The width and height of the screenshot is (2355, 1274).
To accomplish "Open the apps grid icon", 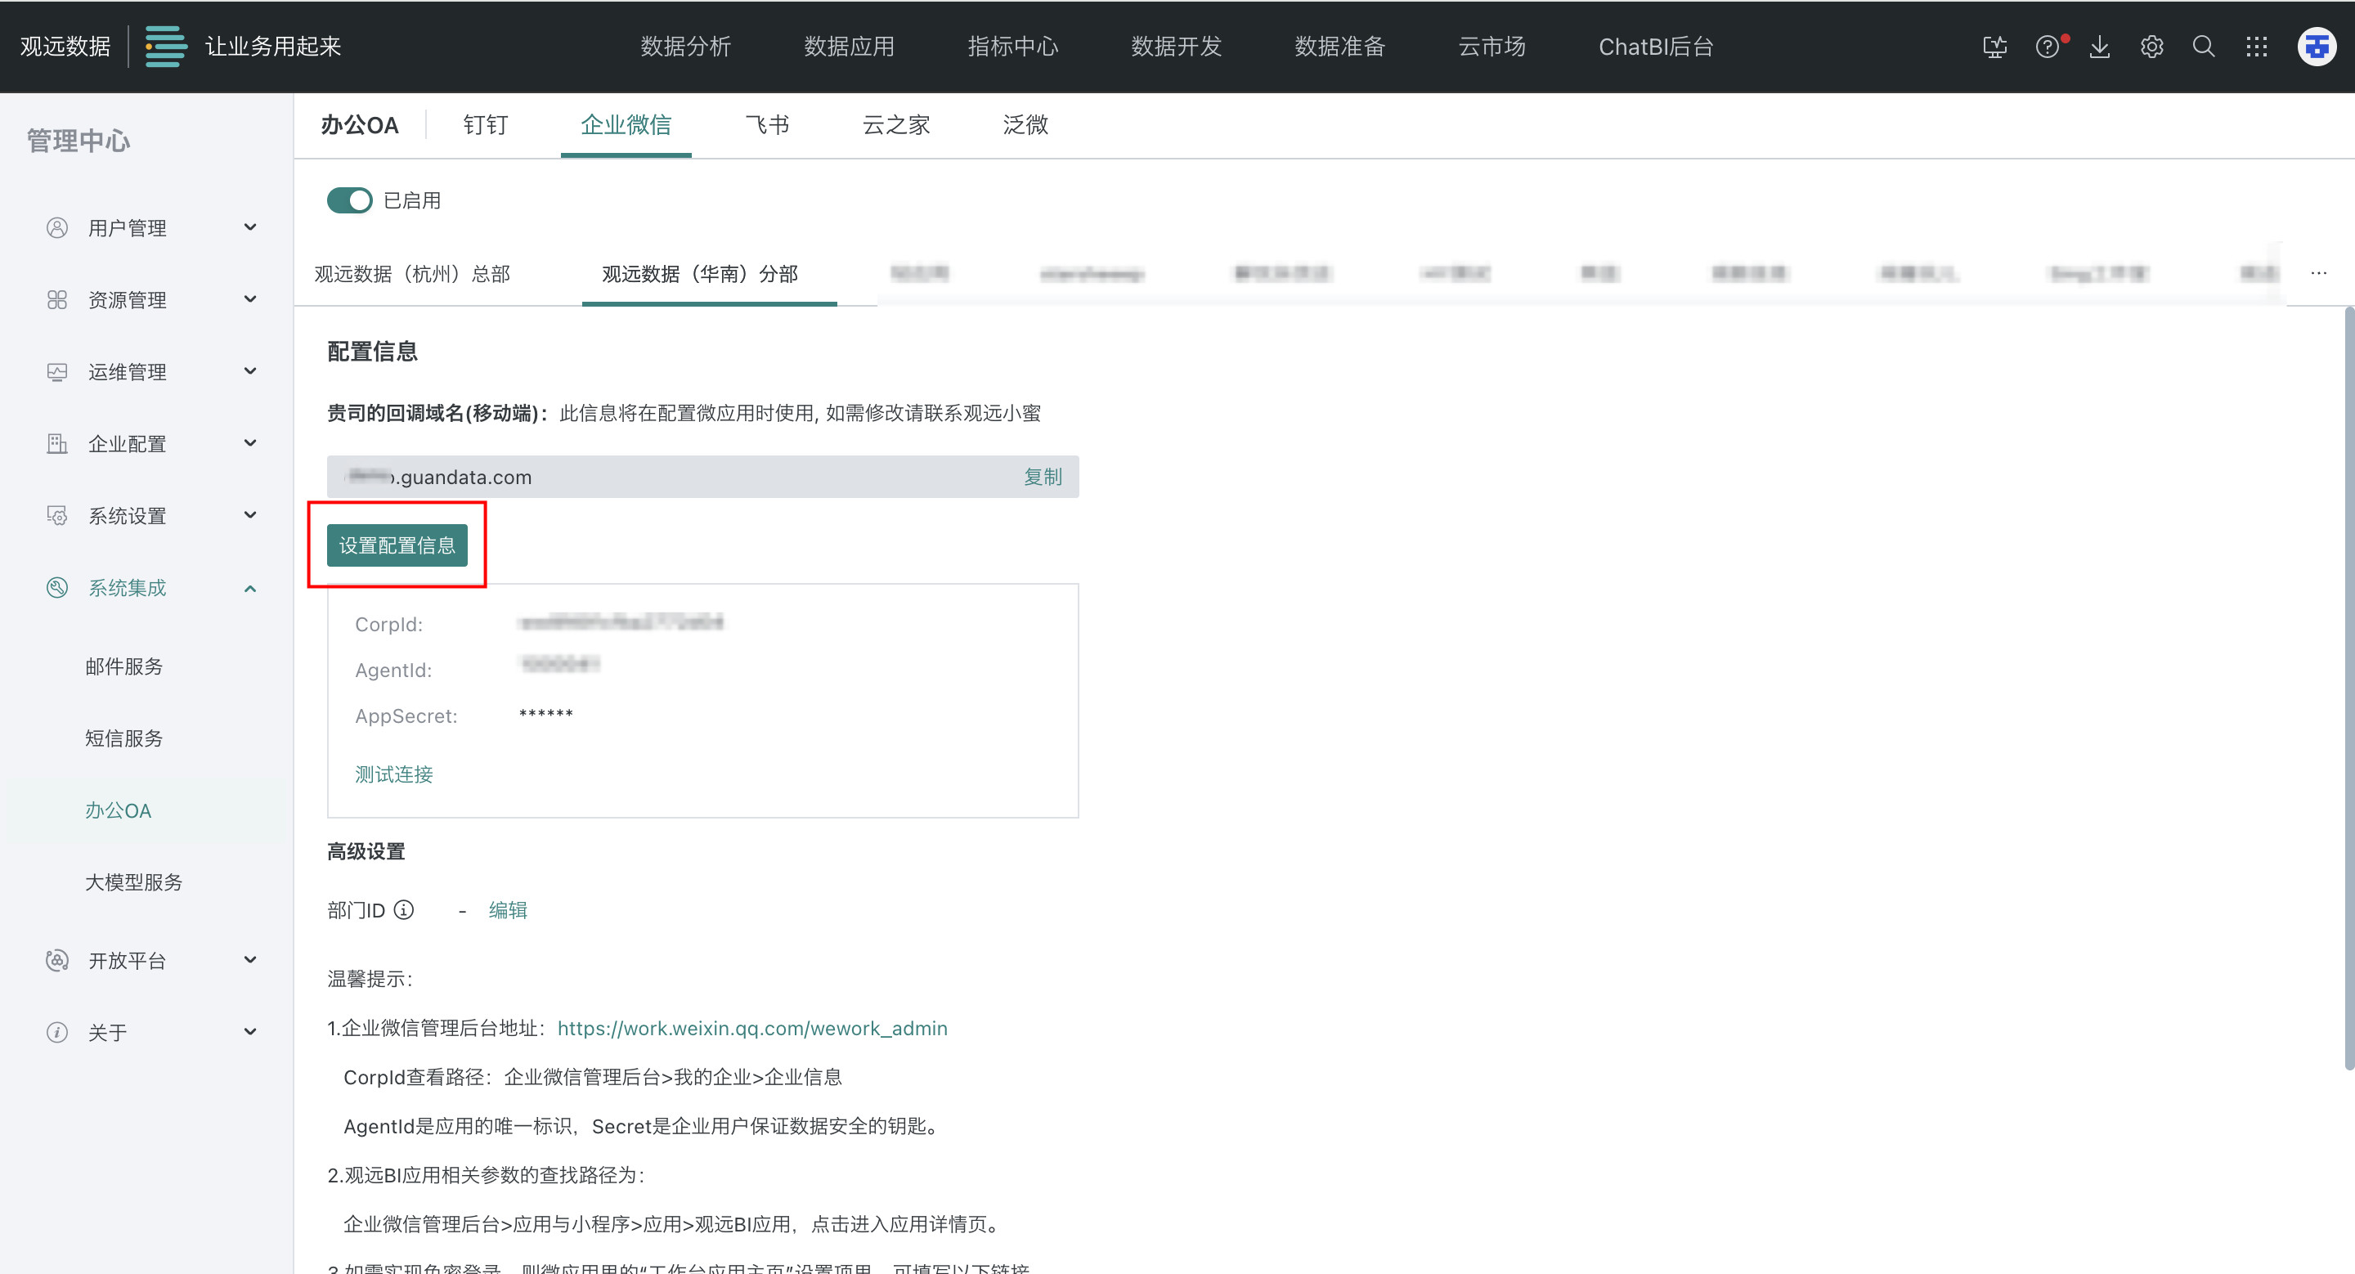I will coord(2256,47).
